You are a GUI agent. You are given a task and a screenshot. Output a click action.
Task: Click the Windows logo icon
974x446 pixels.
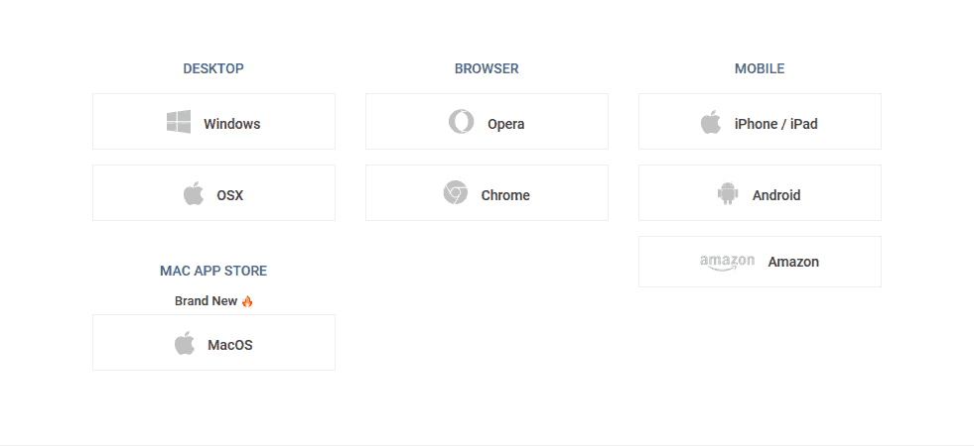(179, 122)
